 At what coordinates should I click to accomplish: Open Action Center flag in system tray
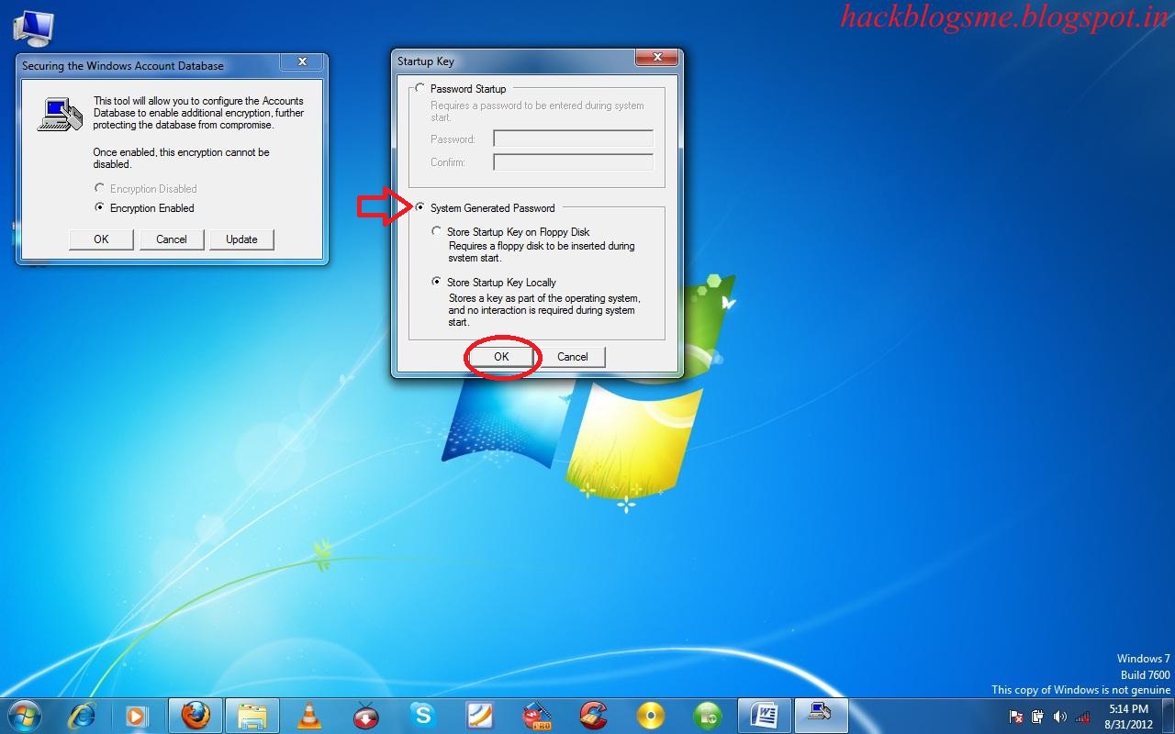pos(1016,716)
